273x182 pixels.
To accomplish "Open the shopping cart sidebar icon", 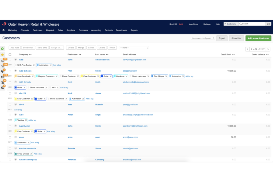I will 2,66.
